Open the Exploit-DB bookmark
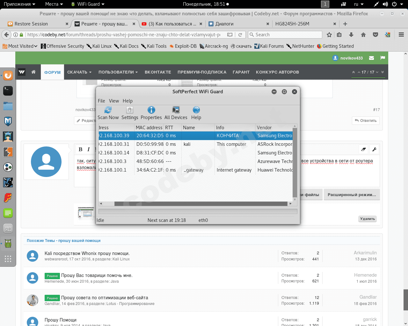The height and width of the screenshot is (326, 408). coord(183,46)
